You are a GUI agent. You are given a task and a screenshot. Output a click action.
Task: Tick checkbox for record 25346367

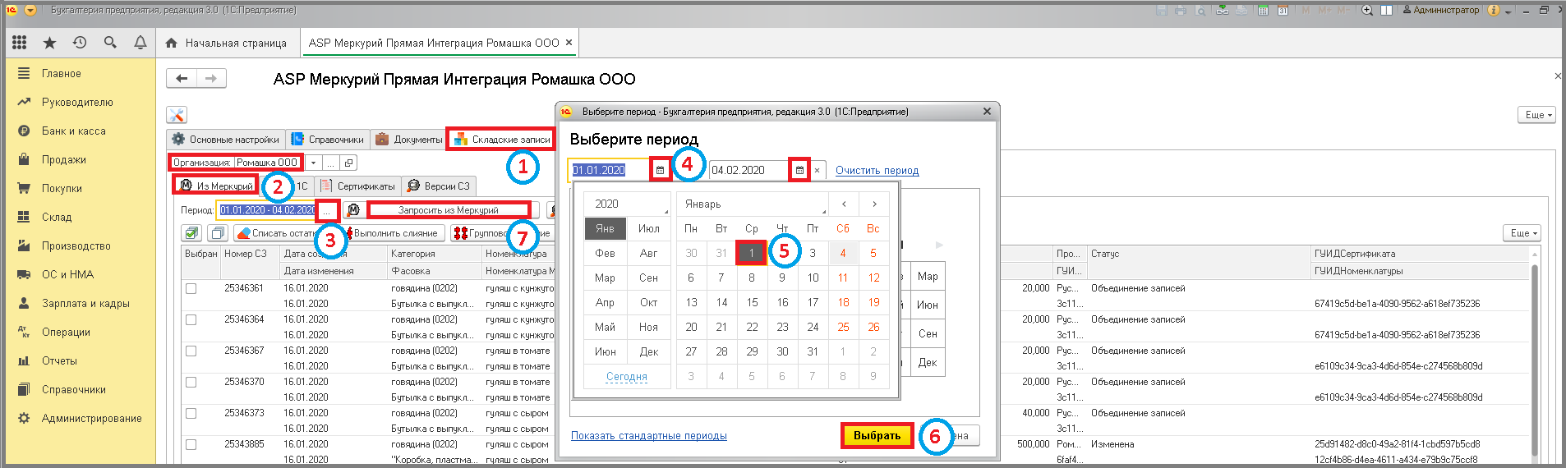[x=191, y=351]
